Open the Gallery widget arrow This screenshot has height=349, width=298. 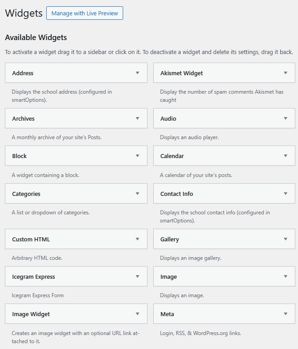[x=285, y=239]
